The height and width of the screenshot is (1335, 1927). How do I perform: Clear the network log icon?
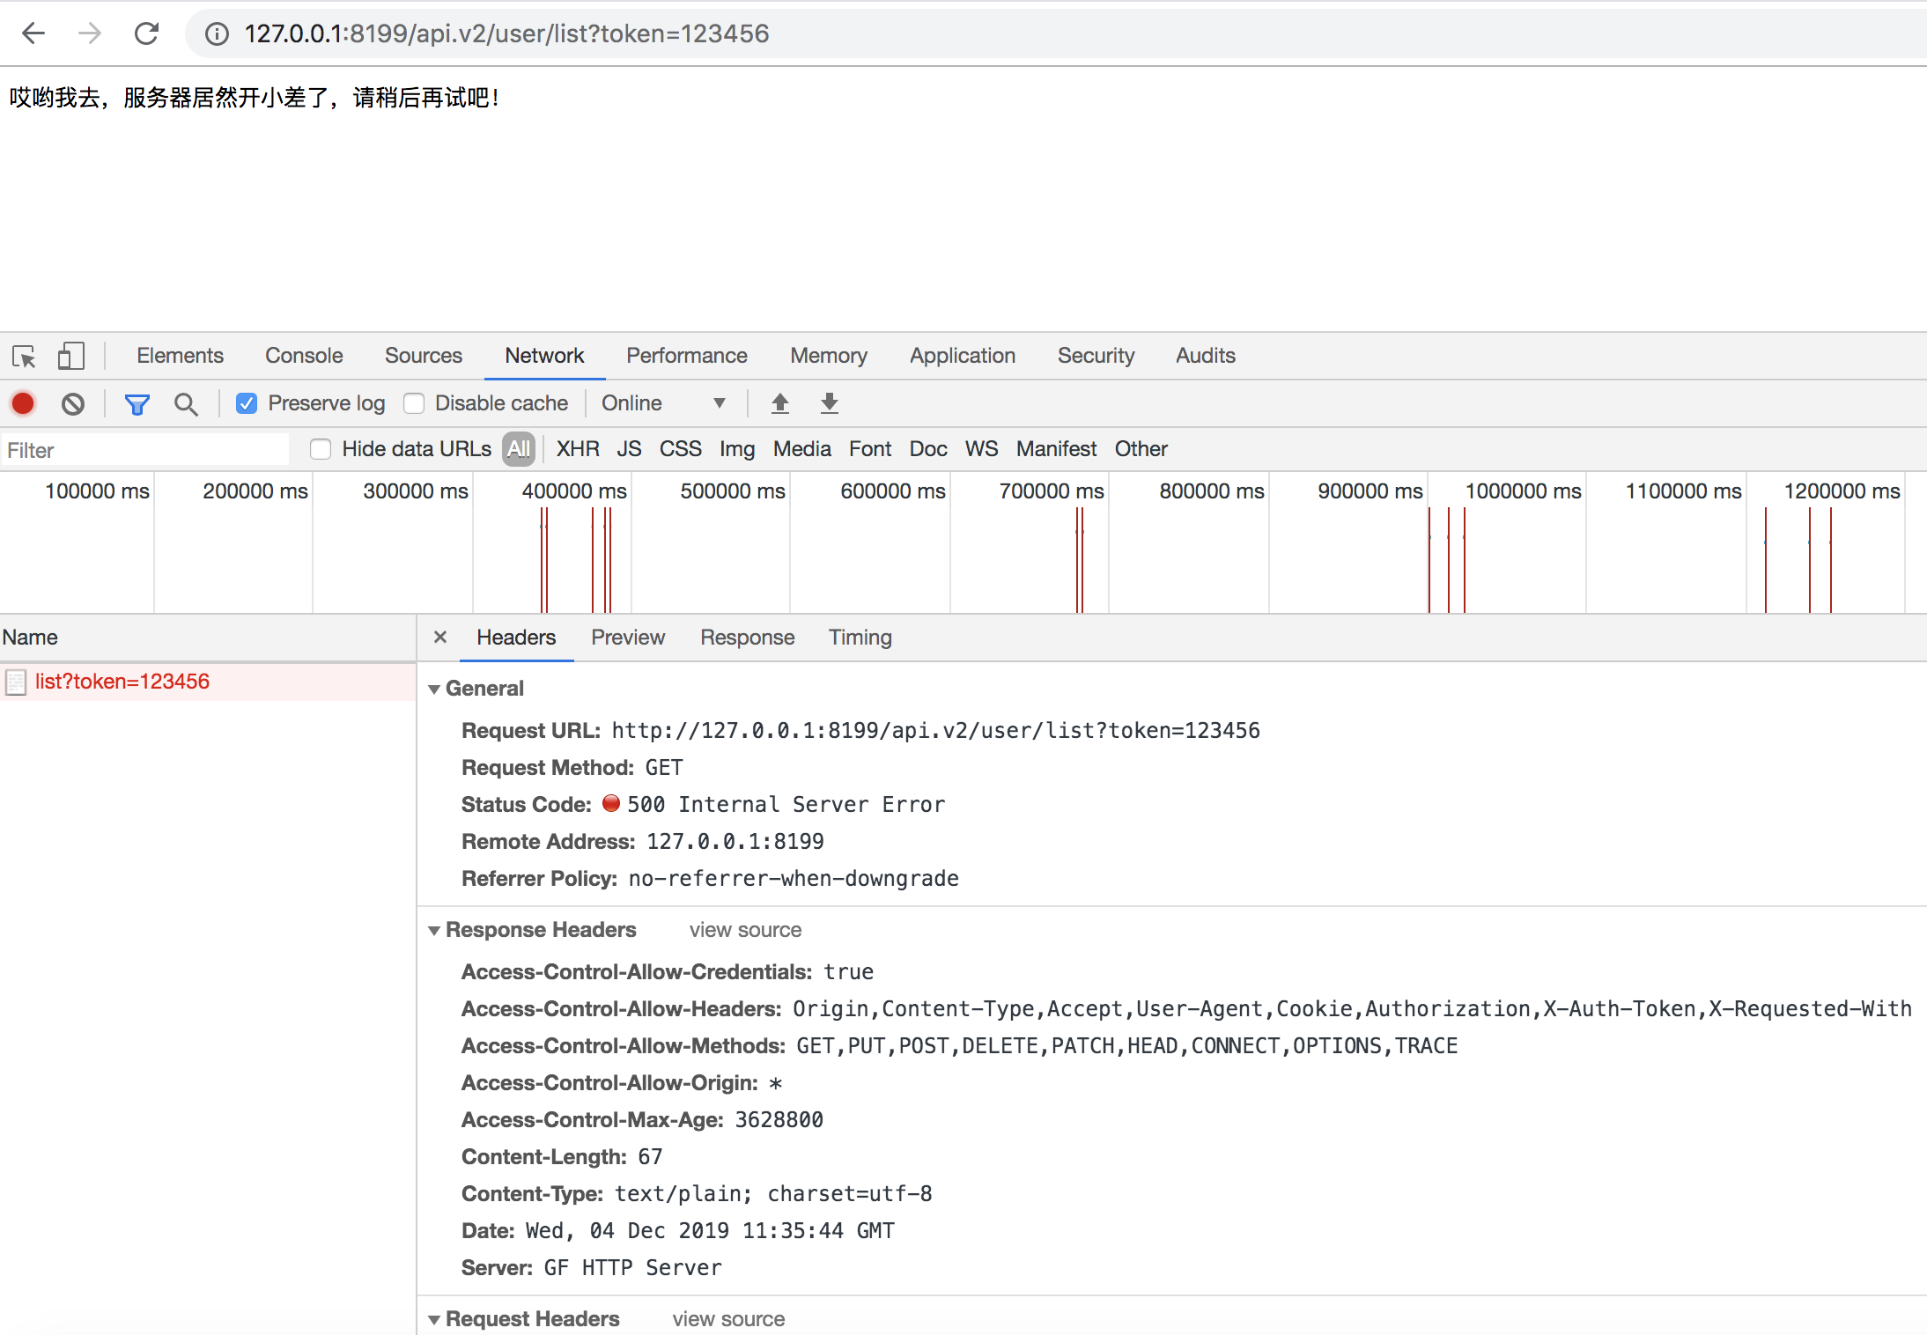pyautogui.click(x=73, y=404)
